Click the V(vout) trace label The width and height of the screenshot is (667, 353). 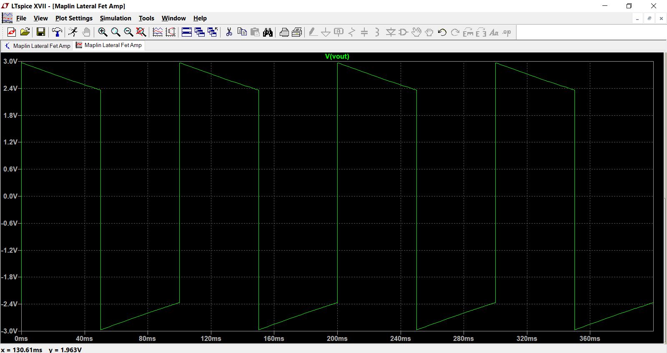click(337, 56)
